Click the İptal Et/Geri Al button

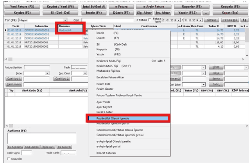tap(94, 7)
